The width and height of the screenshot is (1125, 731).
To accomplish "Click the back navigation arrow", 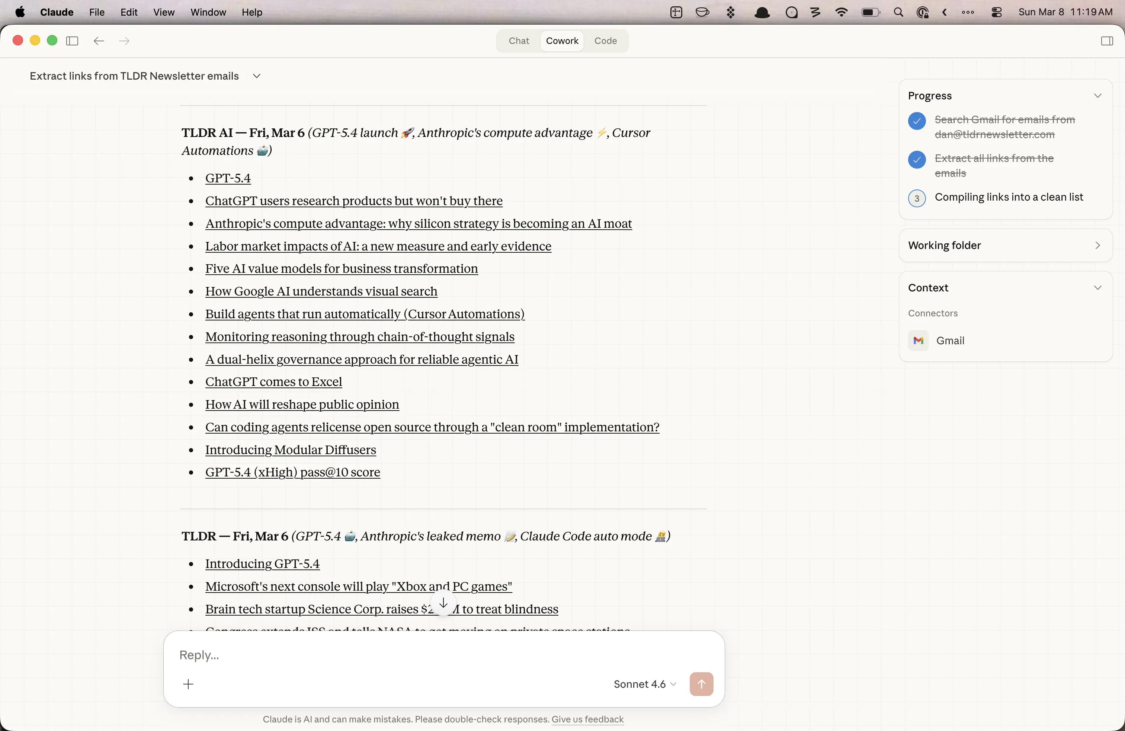I will point(99,41).
